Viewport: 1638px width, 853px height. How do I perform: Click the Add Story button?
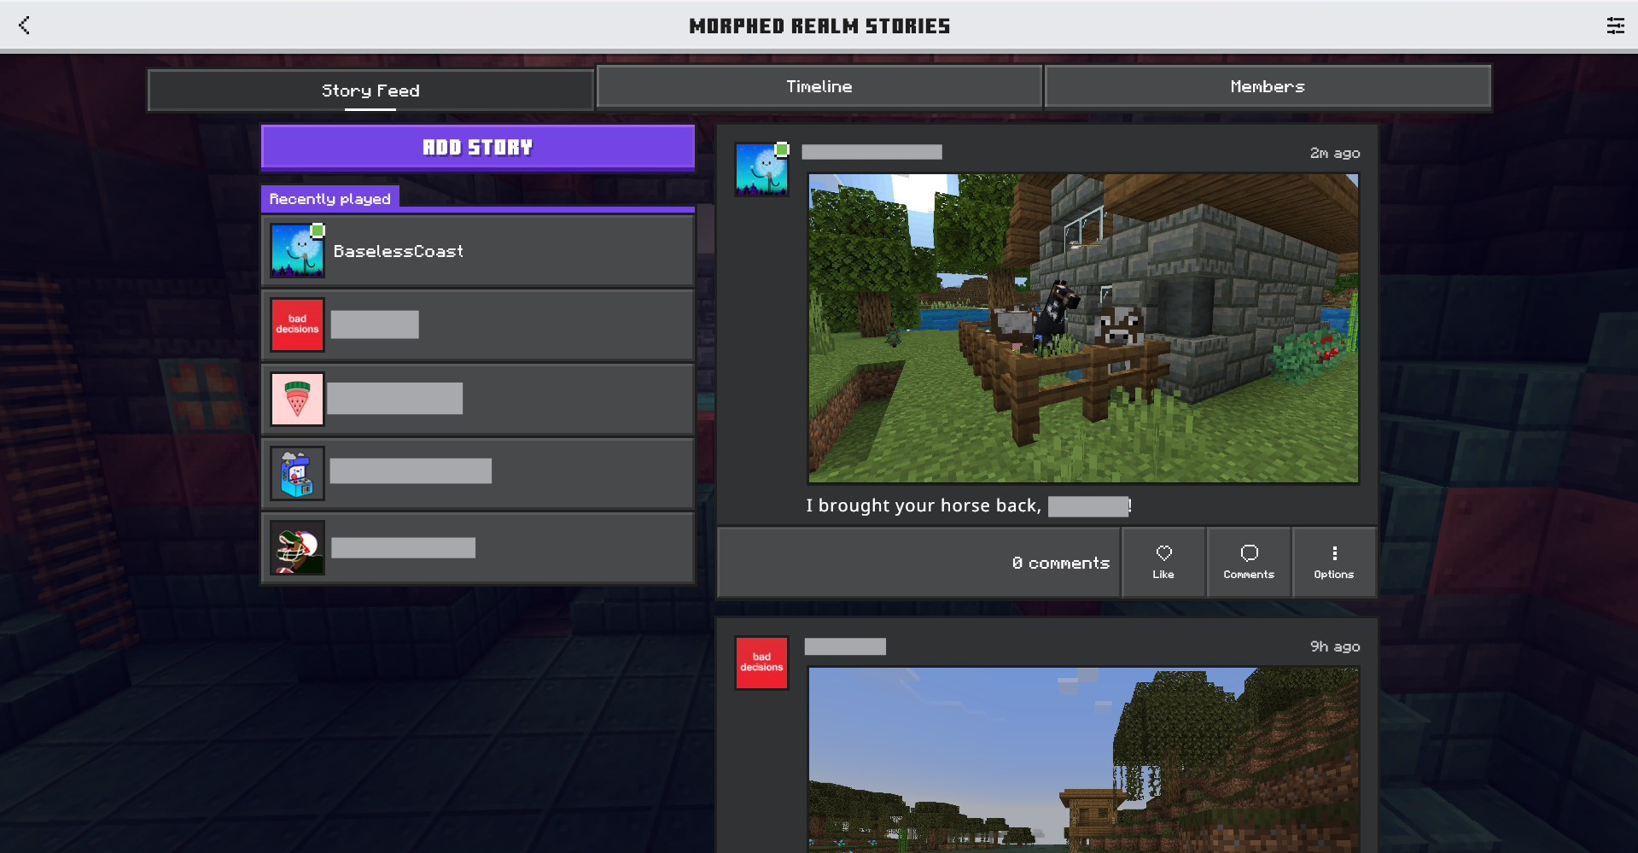[x=478, y=148]
